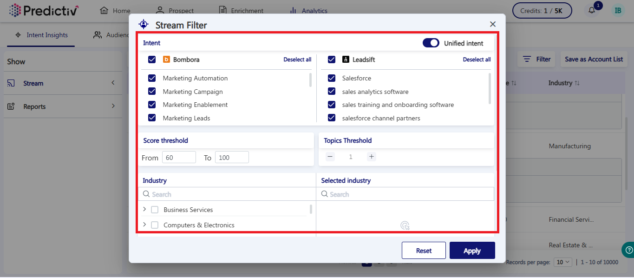
Task: Click the Manufacturing industry cell
Action: (x=569, y=146)
